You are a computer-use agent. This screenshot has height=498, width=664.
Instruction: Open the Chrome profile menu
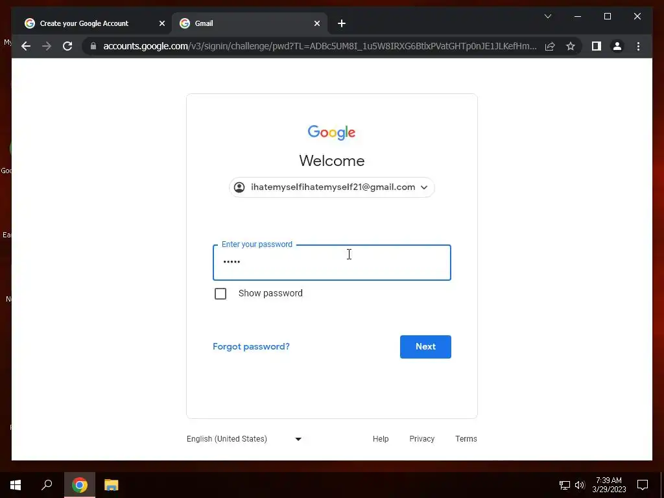click(617, 46)
